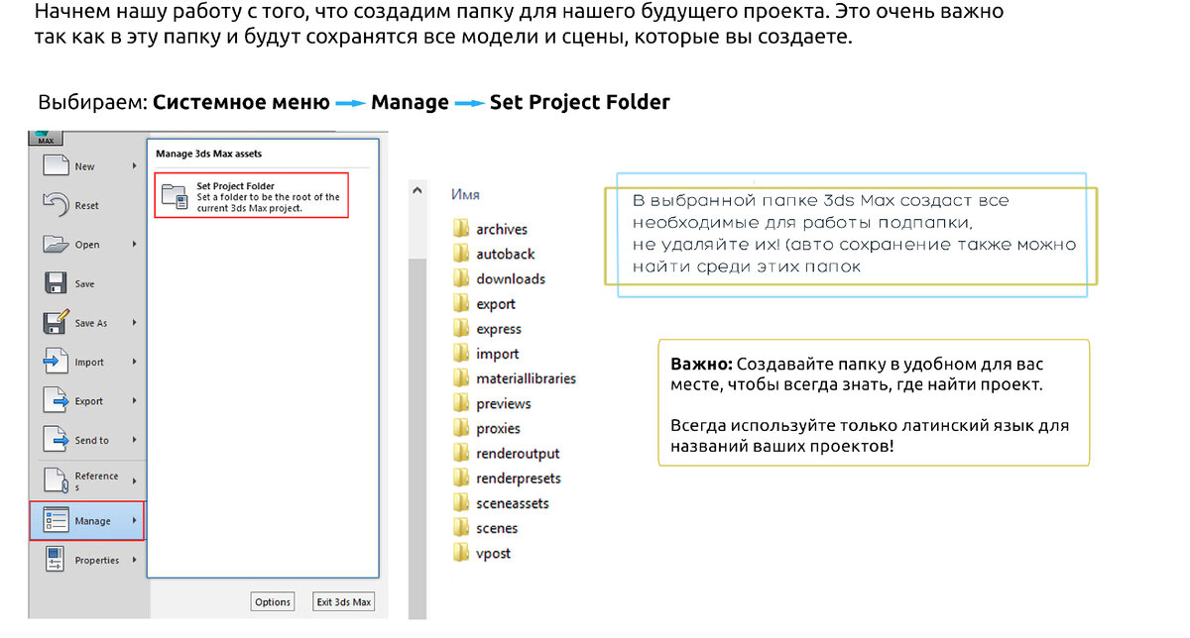Choose the Save menu label

point(85,284)
